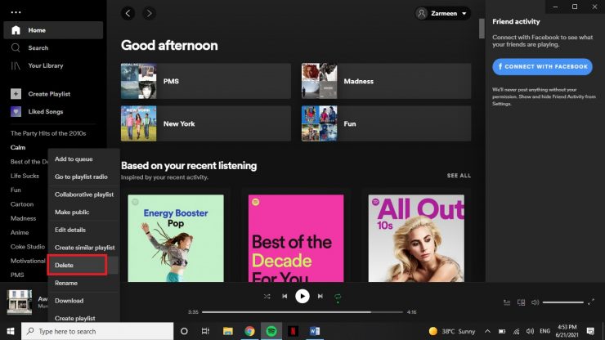Go to Home in the sidebar
This screenshot has width=605, height=340.
coord(53,30)
